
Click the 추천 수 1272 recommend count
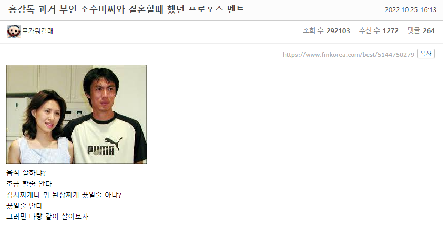[379, 31]
